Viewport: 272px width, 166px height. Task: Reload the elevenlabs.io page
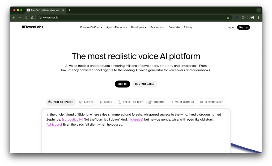(26, 18)
